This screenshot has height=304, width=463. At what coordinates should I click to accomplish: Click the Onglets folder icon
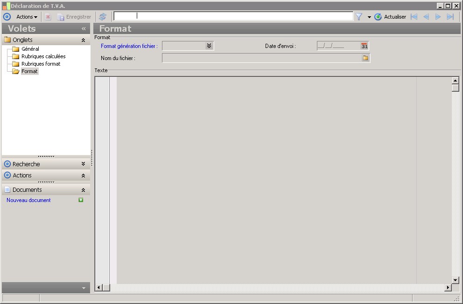(x=7, y=40)
